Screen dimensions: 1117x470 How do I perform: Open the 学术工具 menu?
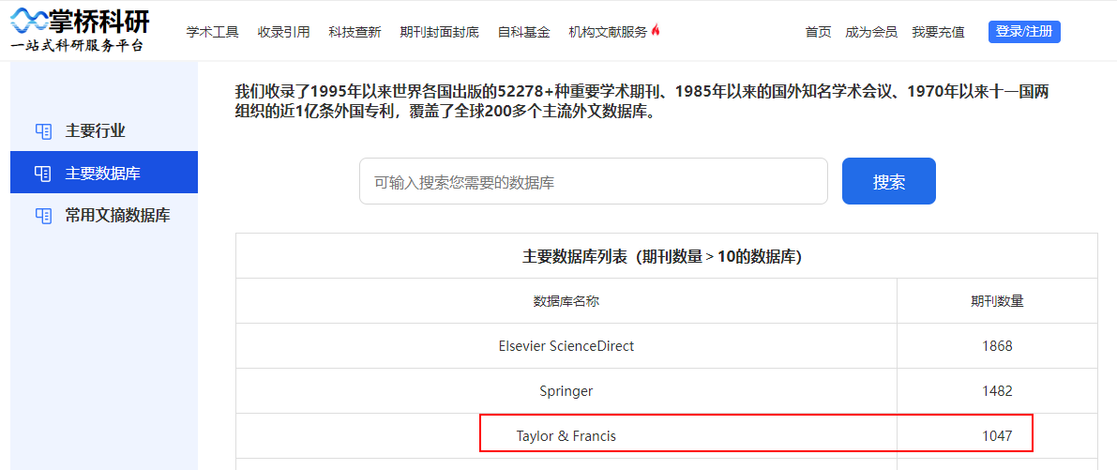click(212, 32)
